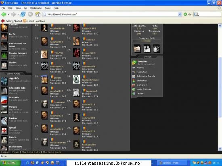This screenshot has width=222, height=166.
Task: Open the Sabotaj sidebar icon
Action: point(4,28)
